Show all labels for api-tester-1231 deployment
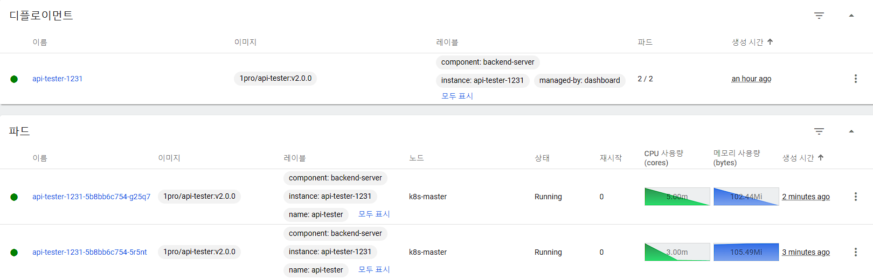 457,96
